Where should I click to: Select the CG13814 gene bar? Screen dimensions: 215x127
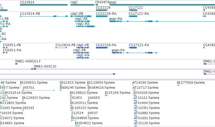pos(44,5)
